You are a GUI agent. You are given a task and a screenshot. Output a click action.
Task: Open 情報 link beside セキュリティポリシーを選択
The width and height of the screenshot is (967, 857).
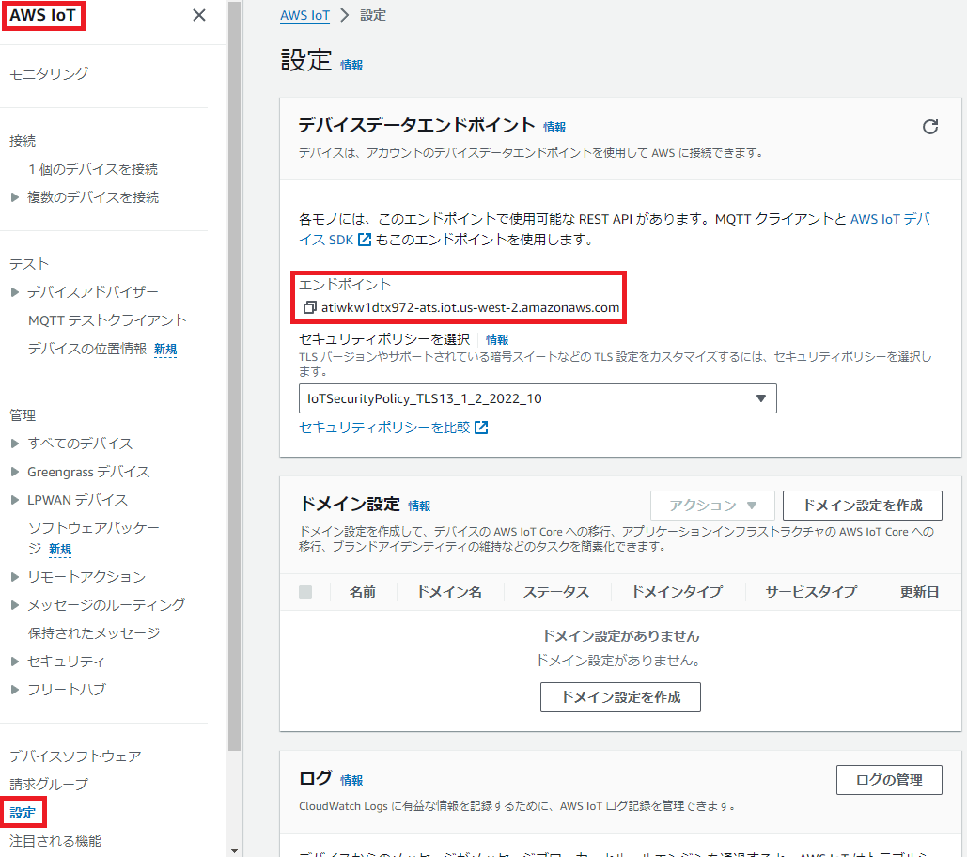click(497, 339)
